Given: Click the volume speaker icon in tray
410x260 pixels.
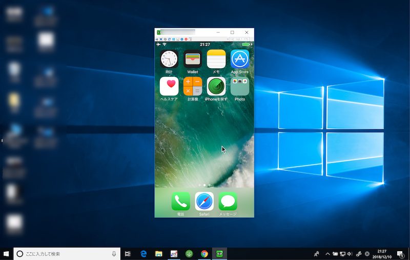Looking at the screenshot, I should (x=350, y=254).
